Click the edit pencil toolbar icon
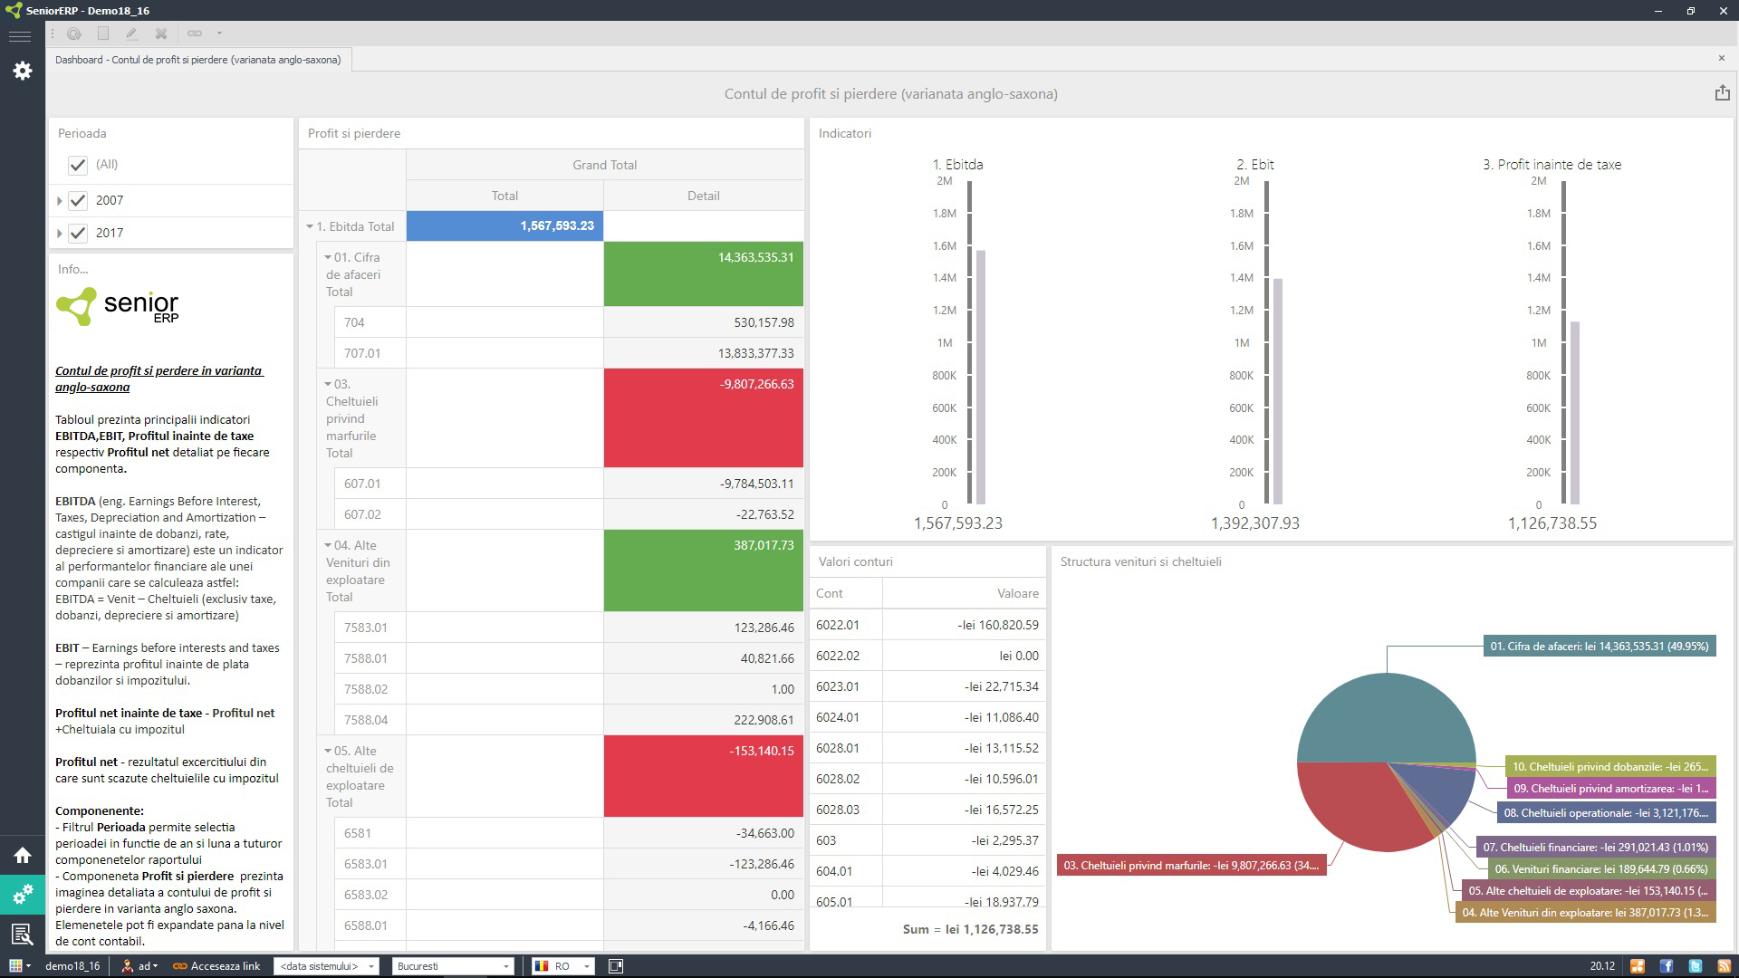 point(132,34)
